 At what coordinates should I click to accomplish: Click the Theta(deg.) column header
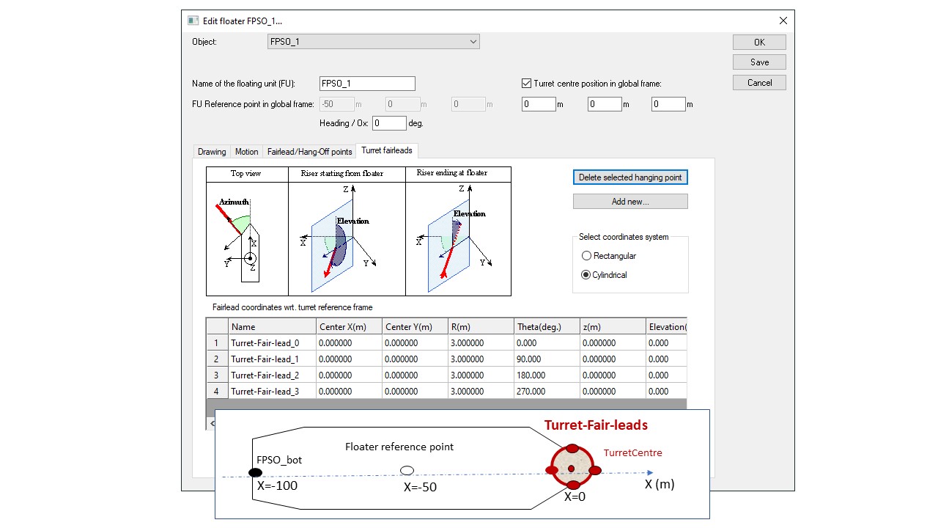(547, 327)
